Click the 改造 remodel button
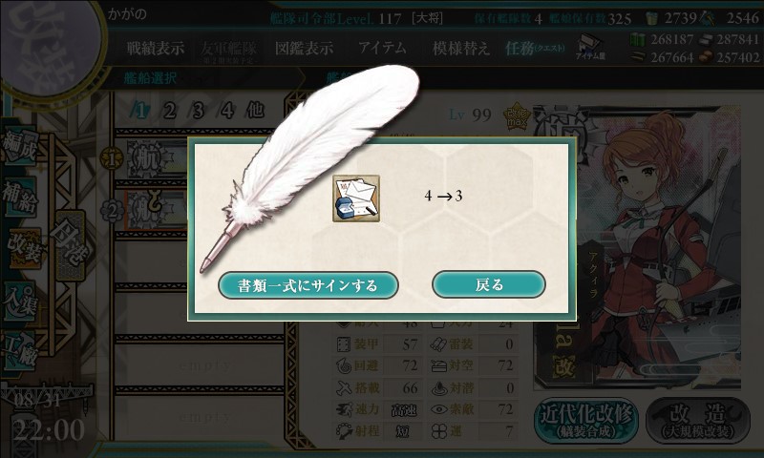The width and height of the screenshot is (764, 458). pos(698,420)
